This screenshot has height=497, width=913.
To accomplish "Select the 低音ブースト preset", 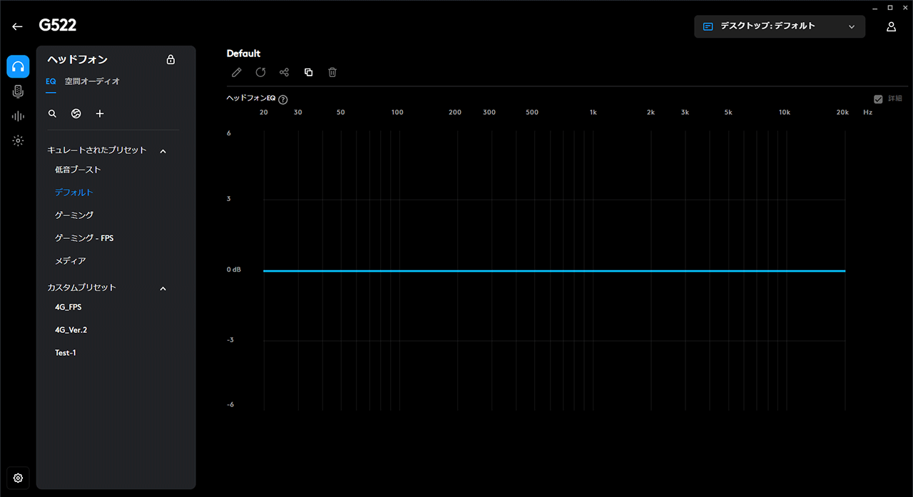I will coord(78,170).
